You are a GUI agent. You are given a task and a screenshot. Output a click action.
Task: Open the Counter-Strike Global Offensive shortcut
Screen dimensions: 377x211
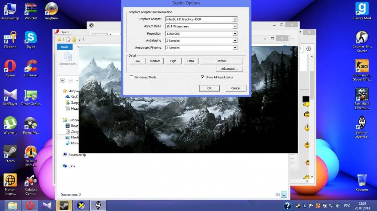[362, 70]
